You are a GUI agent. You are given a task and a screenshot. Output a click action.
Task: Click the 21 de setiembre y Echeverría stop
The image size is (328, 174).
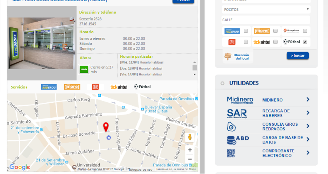(x=41, y=130)
